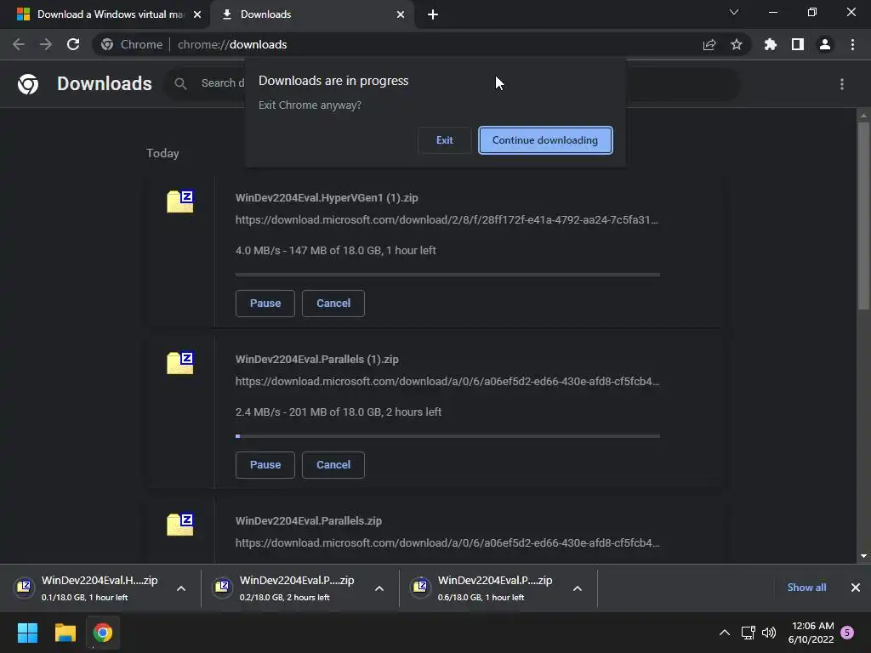Viewport: 871px width, 653px height.
Task: Click the Chrome logo beside Downloads title
Action: click(28, 84)
